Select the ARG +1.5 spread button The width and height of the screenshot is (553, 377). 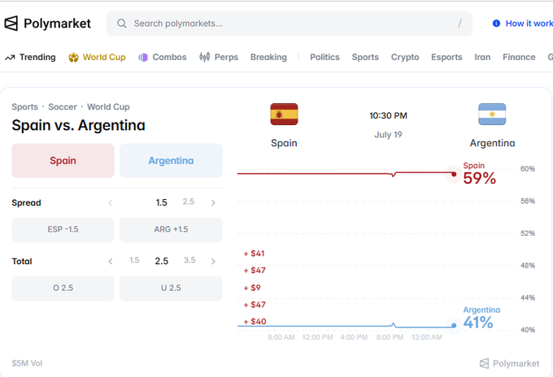click(x=171, y=229)
